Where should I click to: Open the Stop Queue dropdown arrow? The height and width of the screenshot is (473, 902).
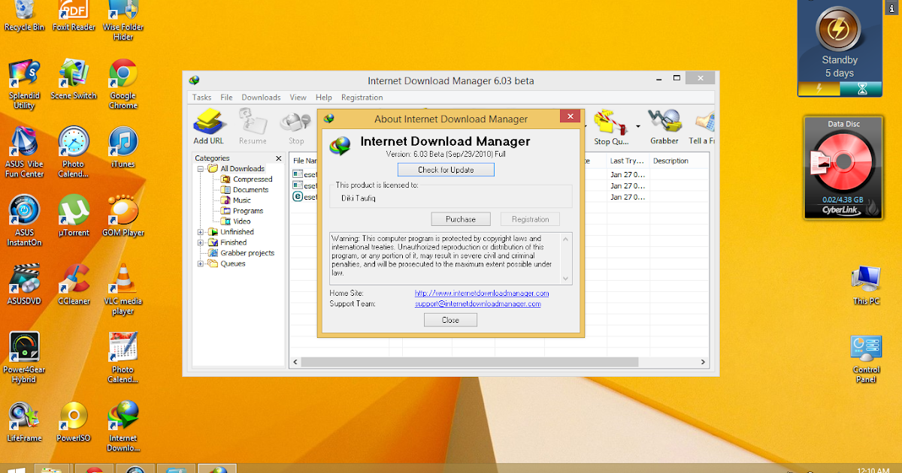[638, 126]
